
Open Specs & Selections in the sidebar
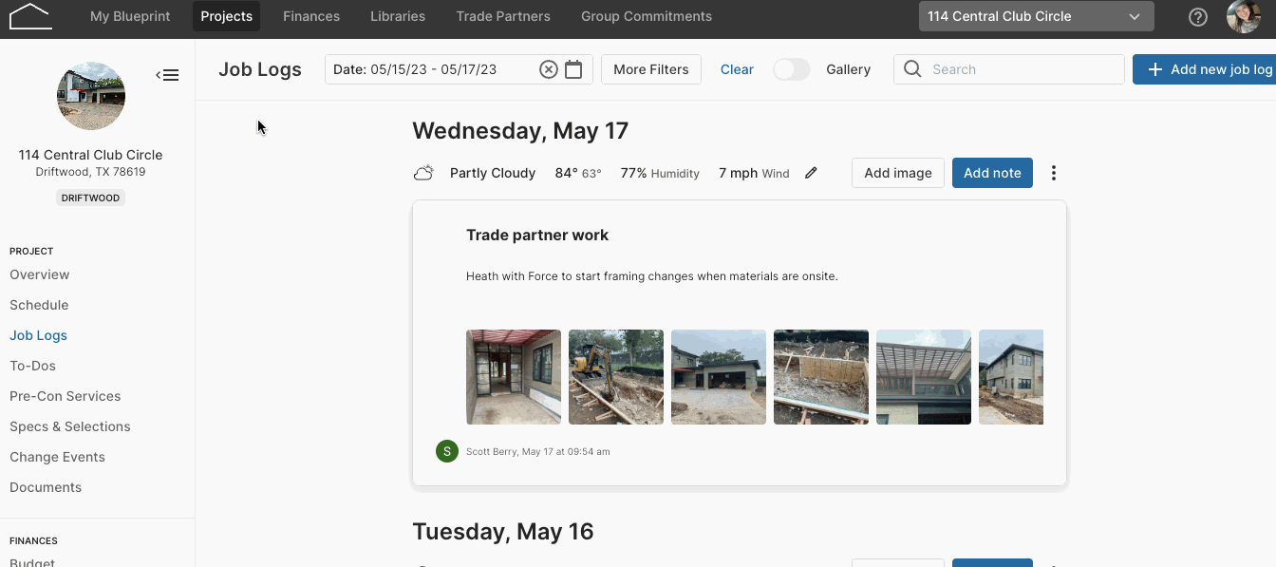[x=70, y=426]
